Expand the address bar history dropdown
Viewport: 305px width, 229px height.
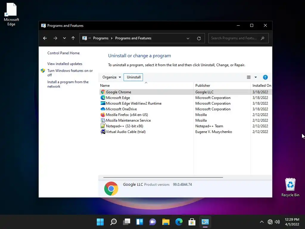pos(188,38)
